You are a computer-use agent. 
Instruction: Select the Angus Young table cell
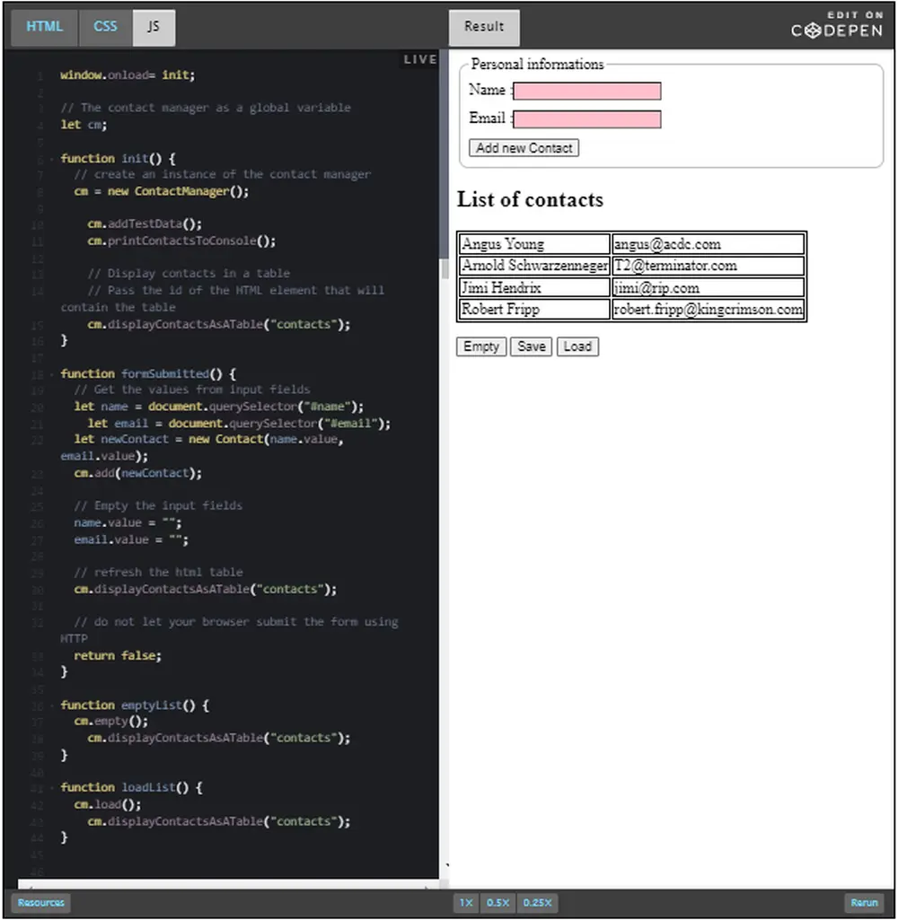click(x=533, y=244)
